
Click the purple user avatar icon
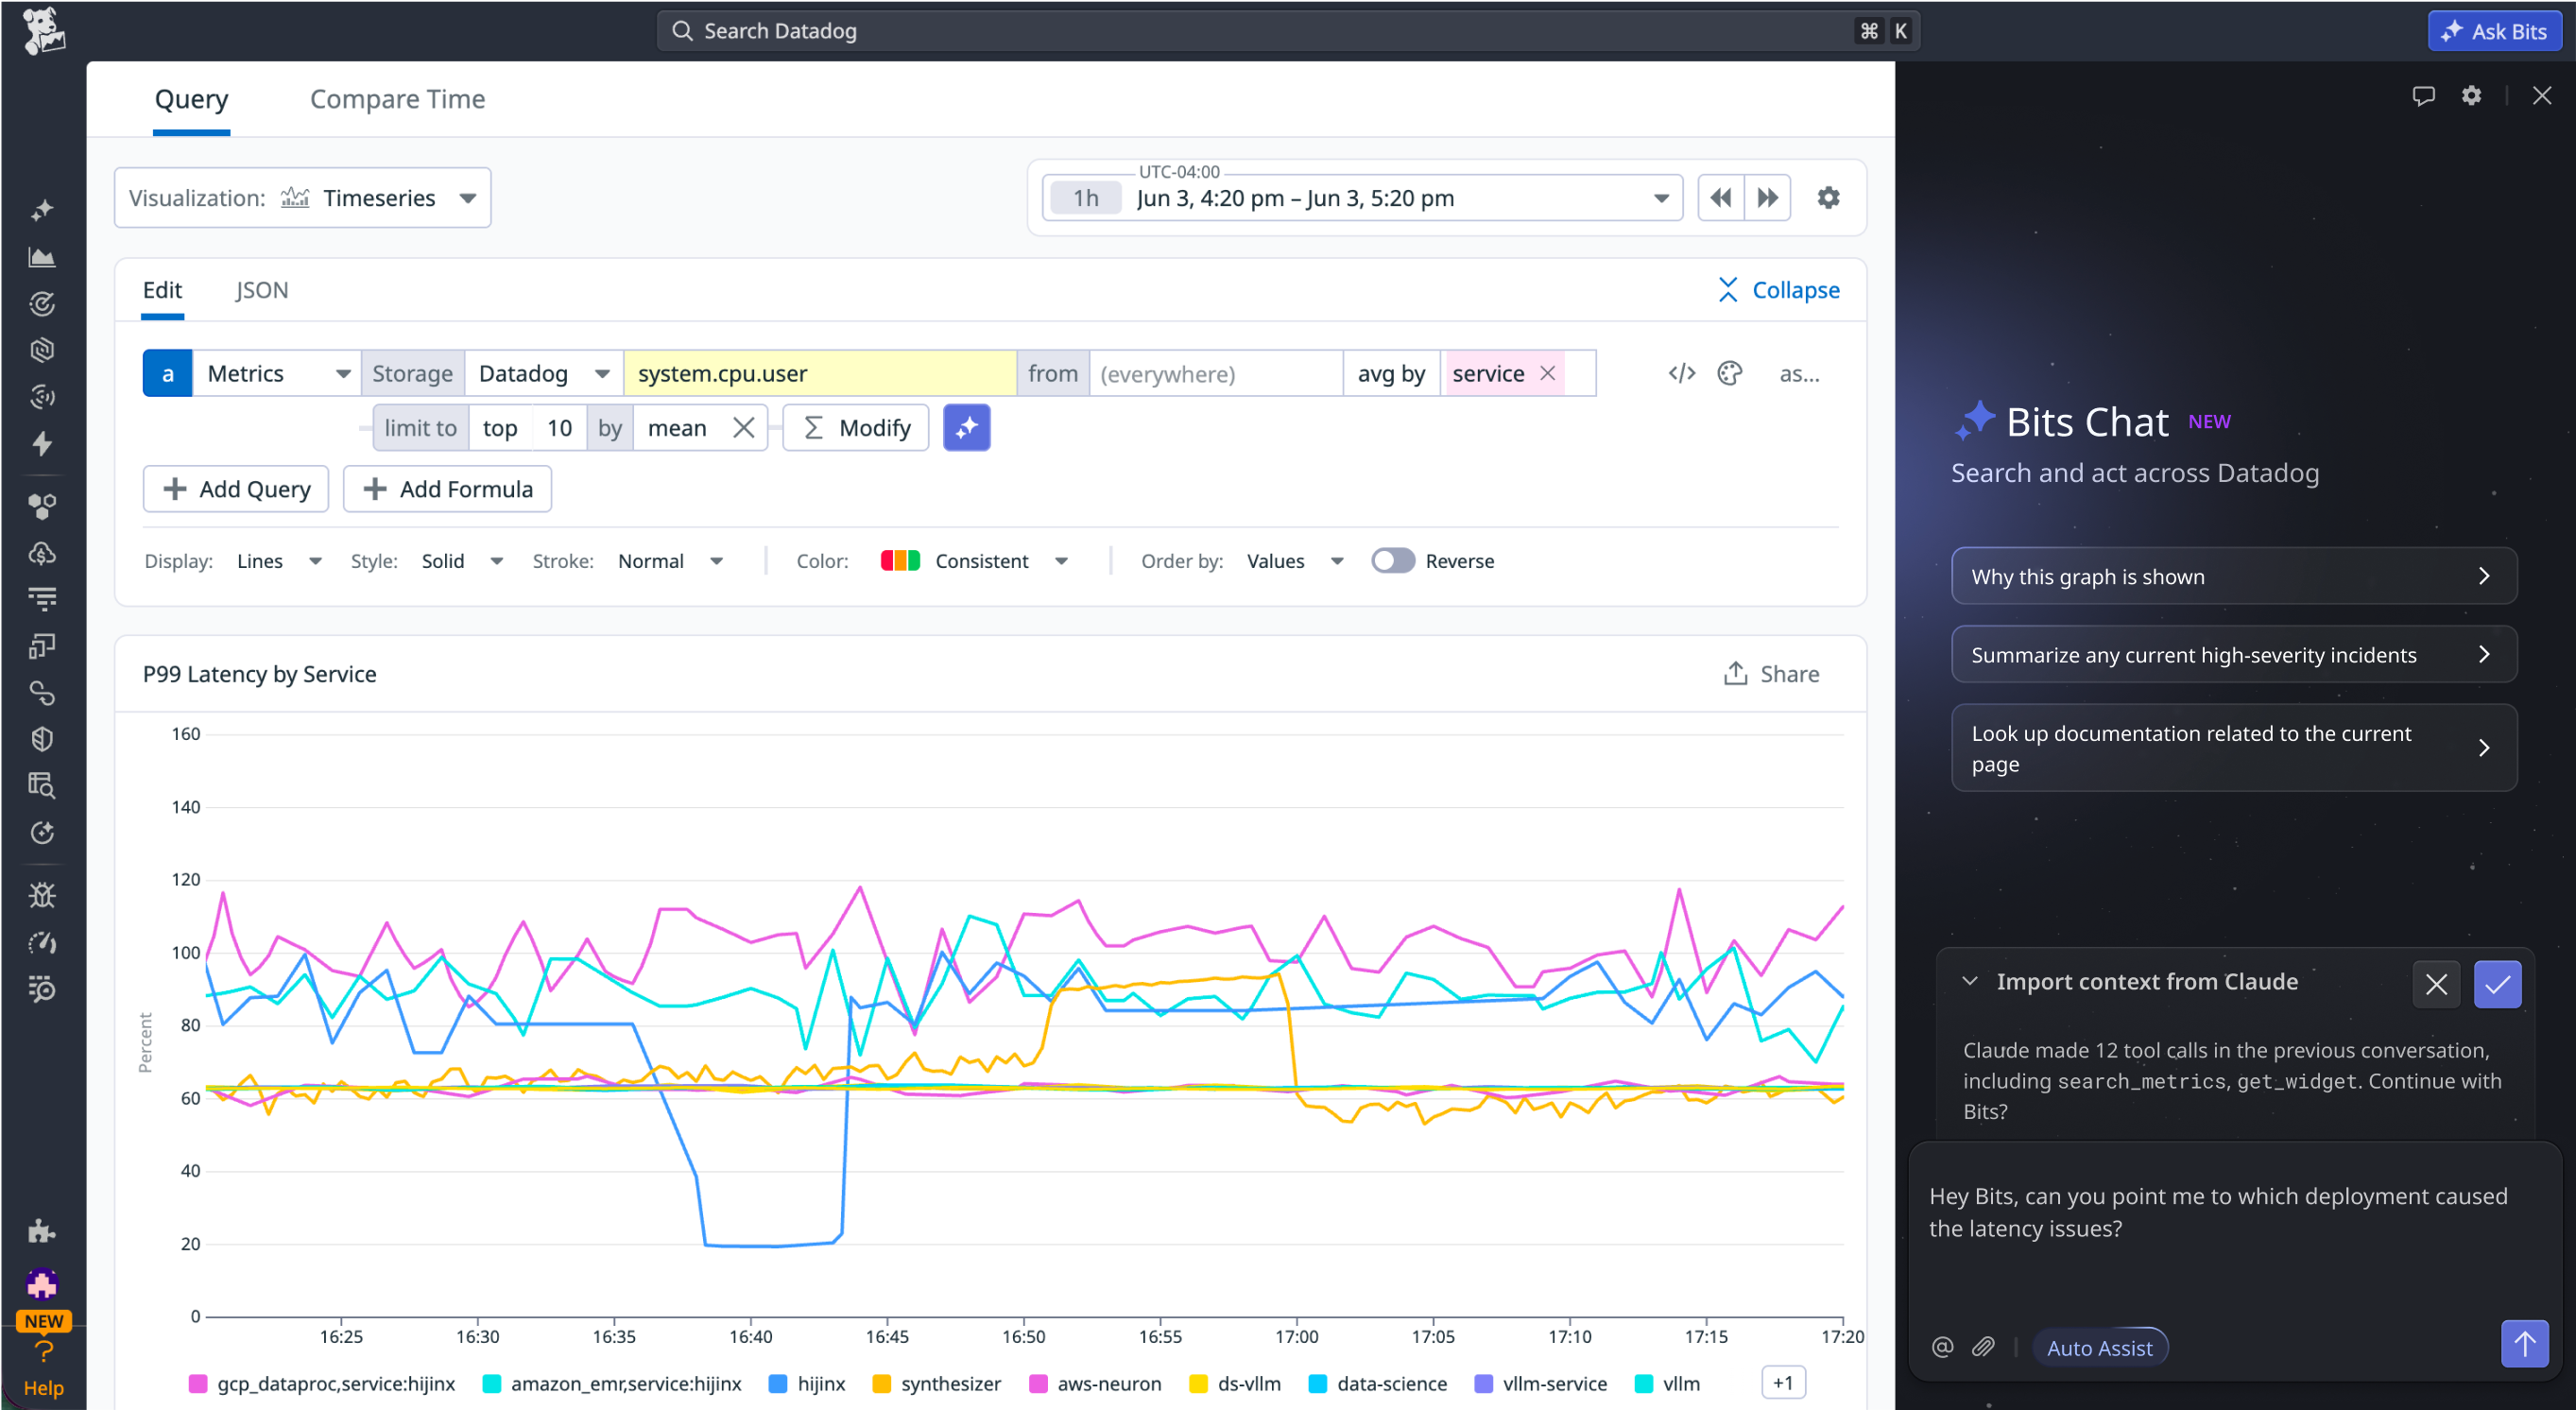pyautogui.click(x=42, y=1284)
